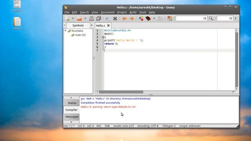Click the return 0; code line

coord(111,43)
